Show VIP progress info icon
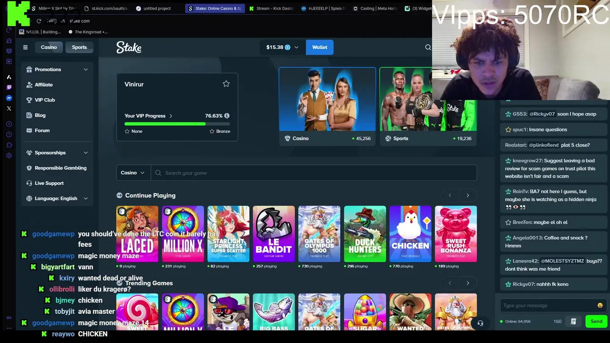 [x=227, y=116]
